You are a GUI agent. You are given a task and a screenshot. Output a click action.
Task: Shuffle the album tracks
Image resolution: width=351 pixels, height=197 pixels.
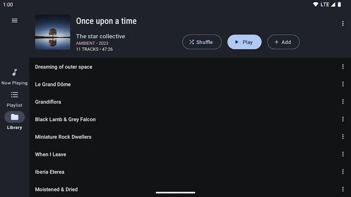pyautogui.click(x=202, y=42)
